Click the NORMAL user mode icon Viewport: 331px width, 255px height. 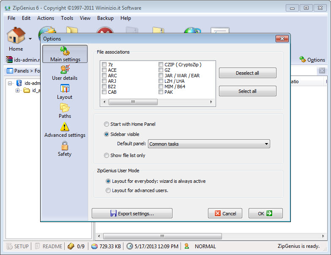(186, 246)
